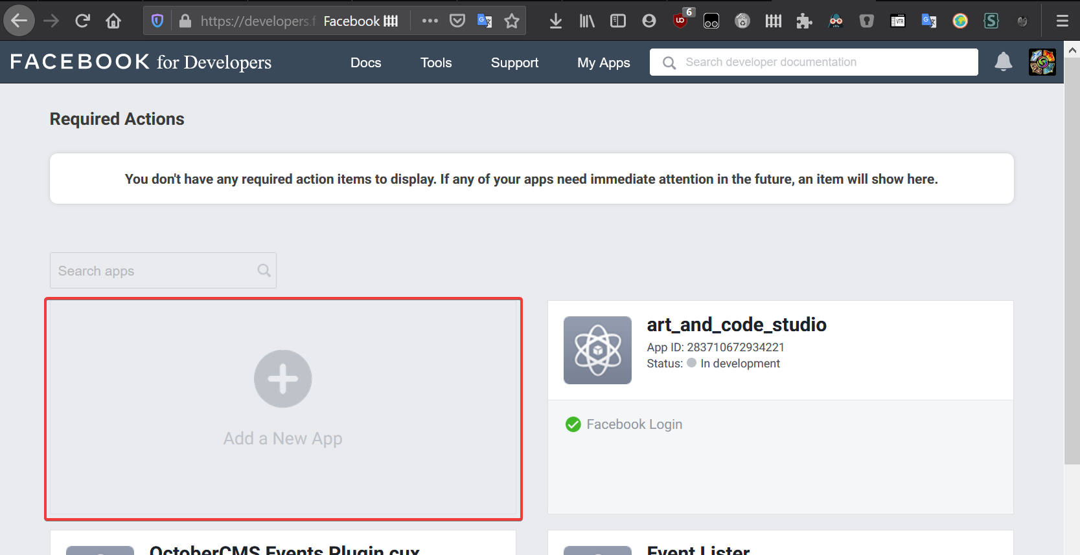The width and height of the screenshot is (1080, 555).
Task: Click the gray keyhole shield extension
Action: pos(867,21)
